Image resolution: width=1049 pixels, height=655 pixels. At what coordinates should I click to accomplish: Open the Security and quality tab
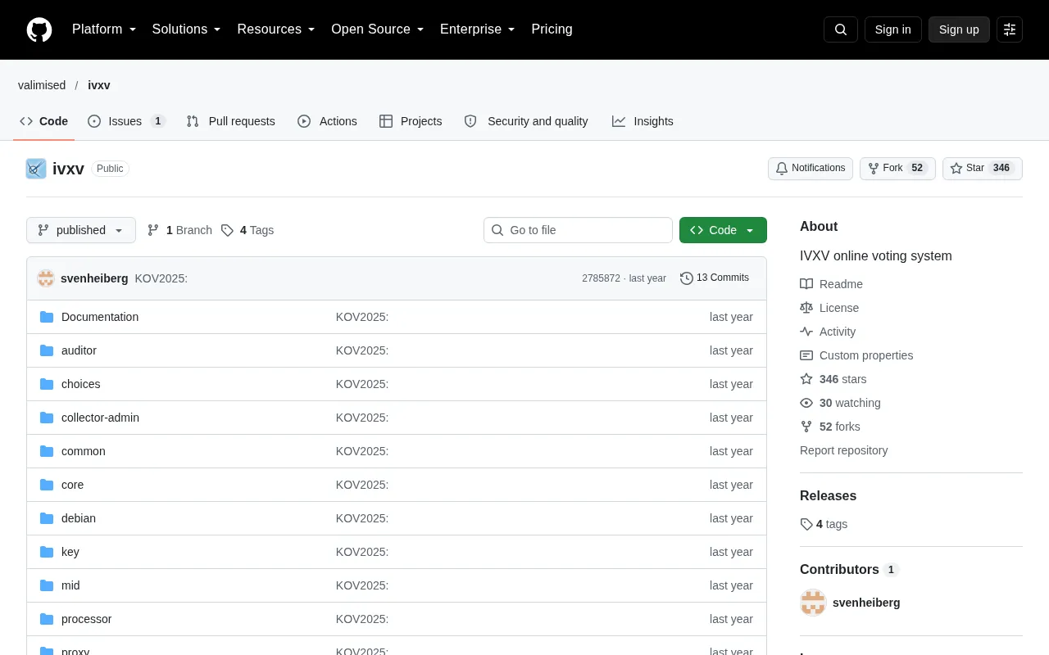tap(526, 121)
